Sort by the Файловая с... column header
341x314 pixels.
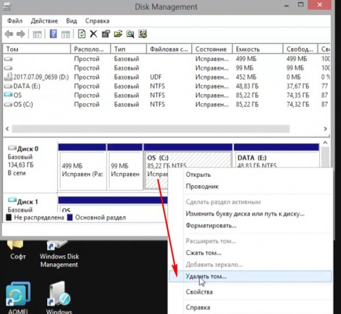tap(169, 49)
